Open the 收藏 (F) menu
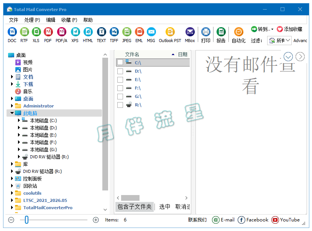 pos(69,20)
